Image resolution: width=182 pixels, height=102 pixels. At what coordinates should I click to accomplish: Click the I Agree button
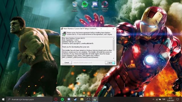[x=110, y=63]
